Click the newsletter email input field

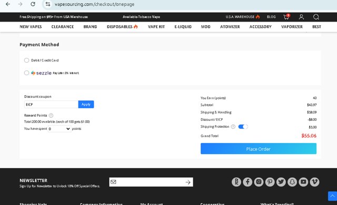(x=151, y=182)
